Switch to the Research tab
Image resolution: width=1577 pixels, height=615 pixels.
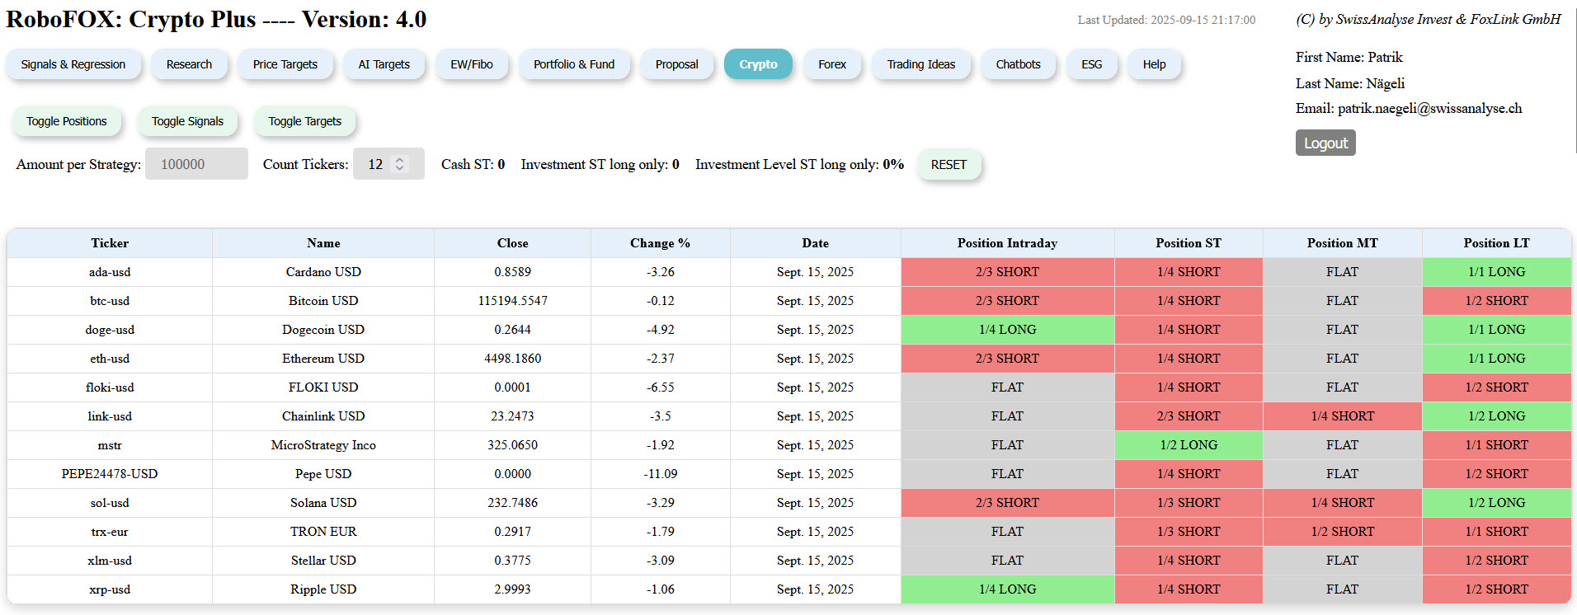pyautogui.click(x=189, y=64)
